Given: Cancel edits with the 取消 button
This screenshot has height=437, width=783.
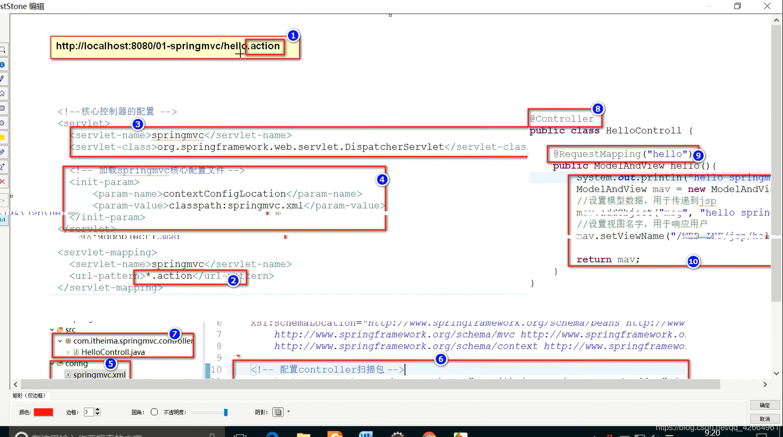Looking at the screenshot, I should point(765,419).
